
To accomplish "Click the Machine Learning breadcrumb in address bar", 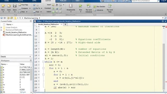I will pos(31,18).
